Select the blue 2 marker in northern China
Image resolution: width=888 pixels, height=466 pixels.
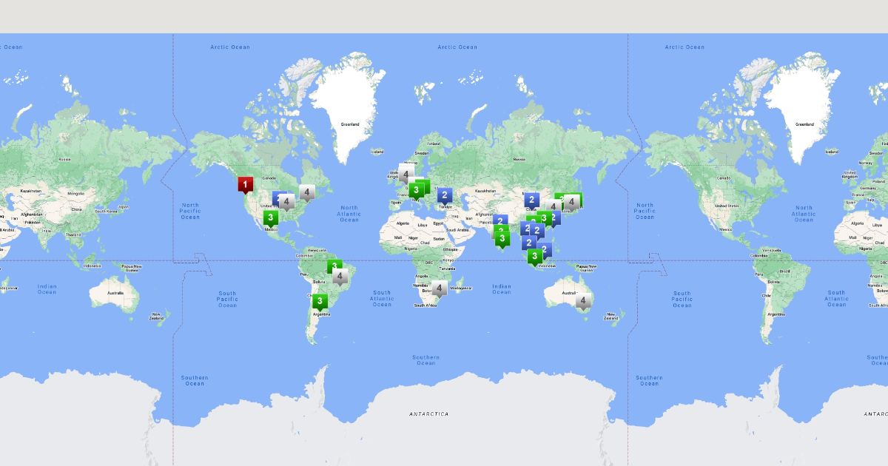click(x=531, y=200)
